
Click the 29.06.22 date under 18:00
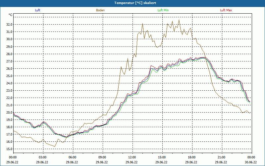(x=191, y=162)
